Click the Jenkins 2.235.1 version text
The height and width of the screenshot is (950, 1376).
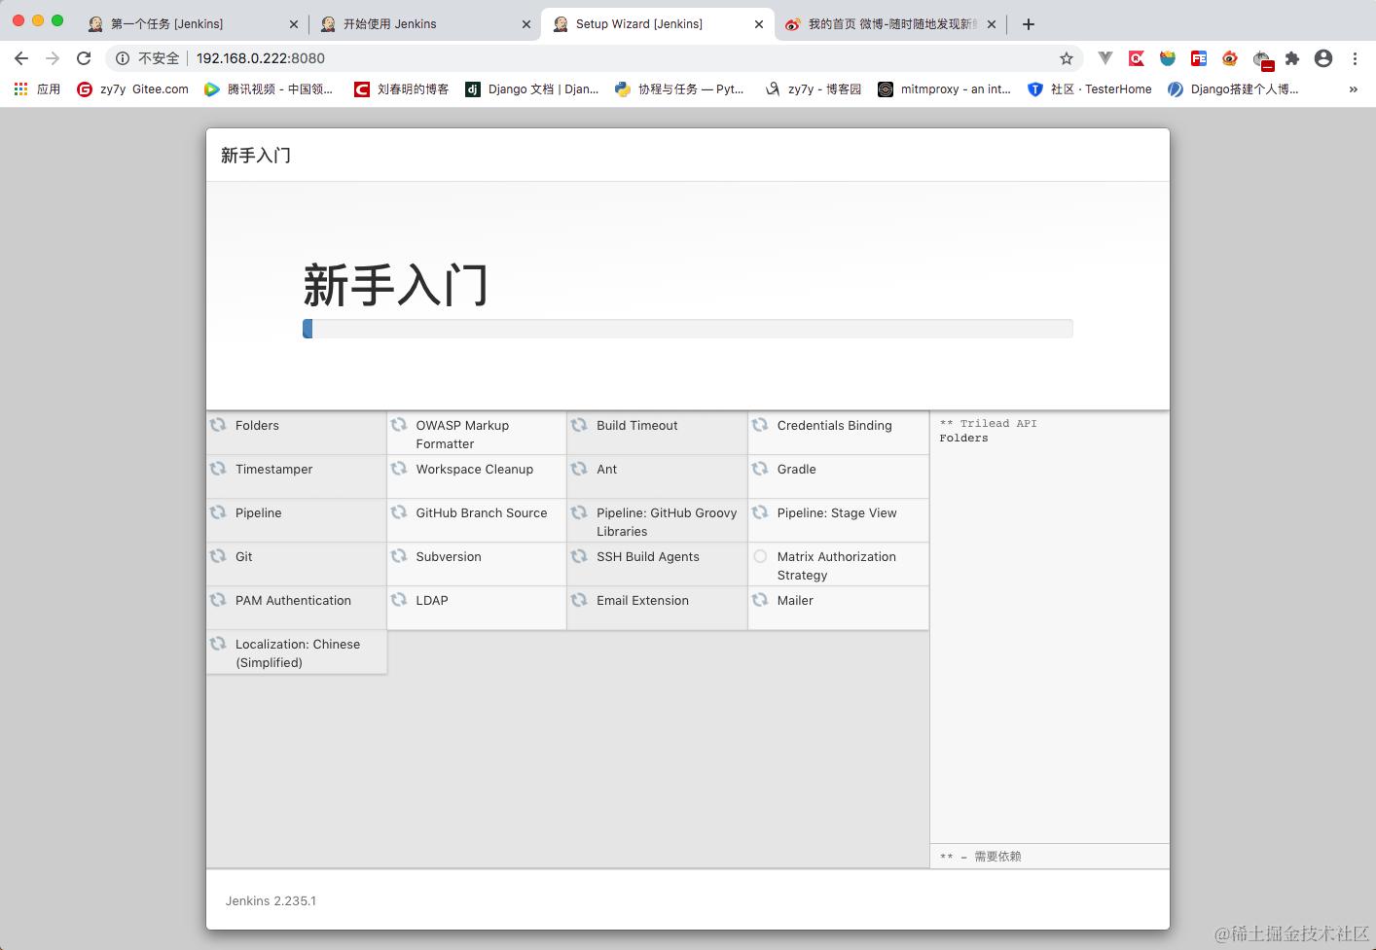tap(271, 900)
